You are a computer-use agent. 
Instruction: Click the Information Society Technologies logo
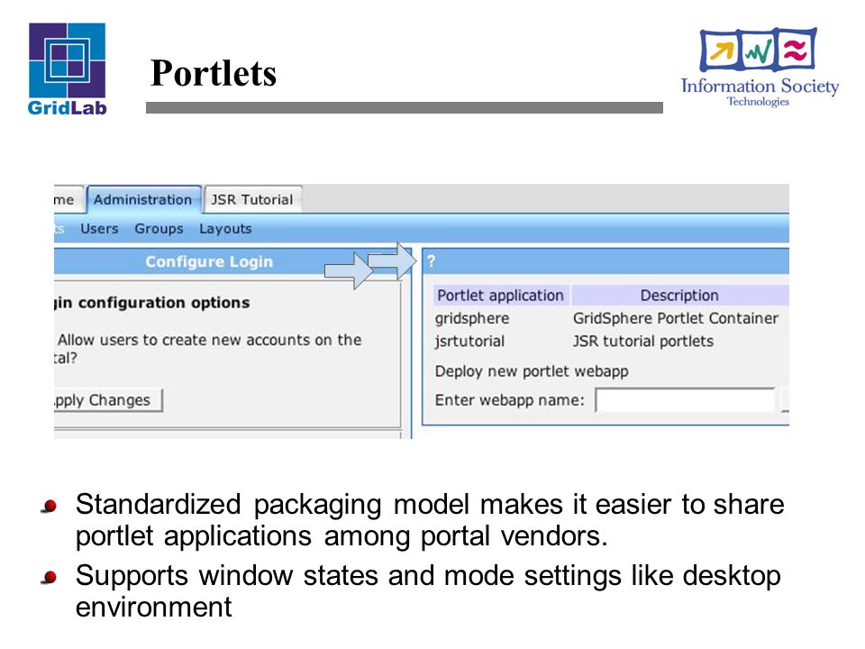(759, 67)
